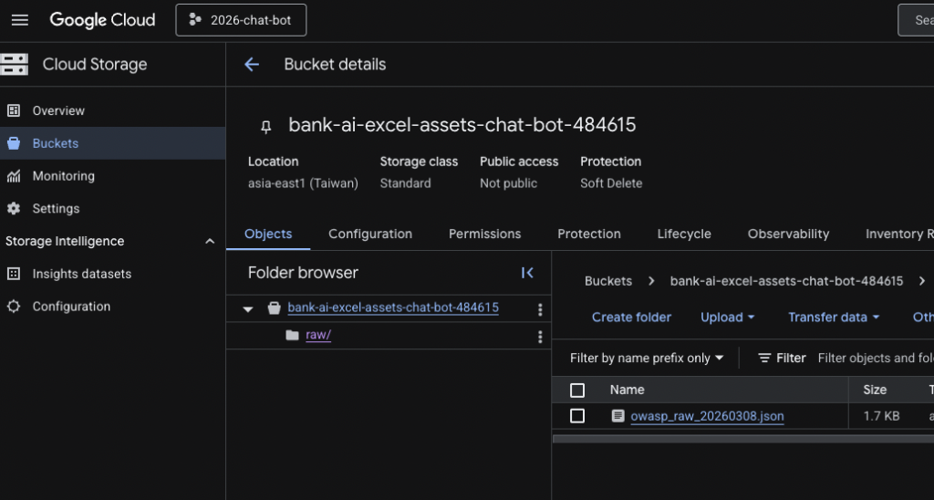This screenshot has width=934, height=500.
Task: Open the Upload dropdown
Action: pyautogui.click(x=727, y=317)
